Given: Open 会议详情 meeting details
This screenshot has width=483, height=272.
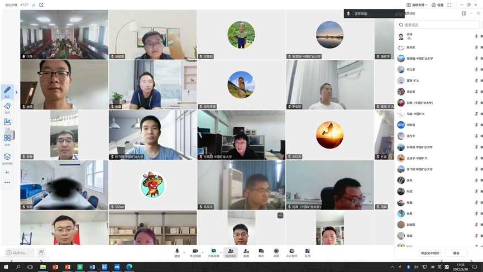Looking at the screenshot, I should pyautogui.click(x=11, y=5).
